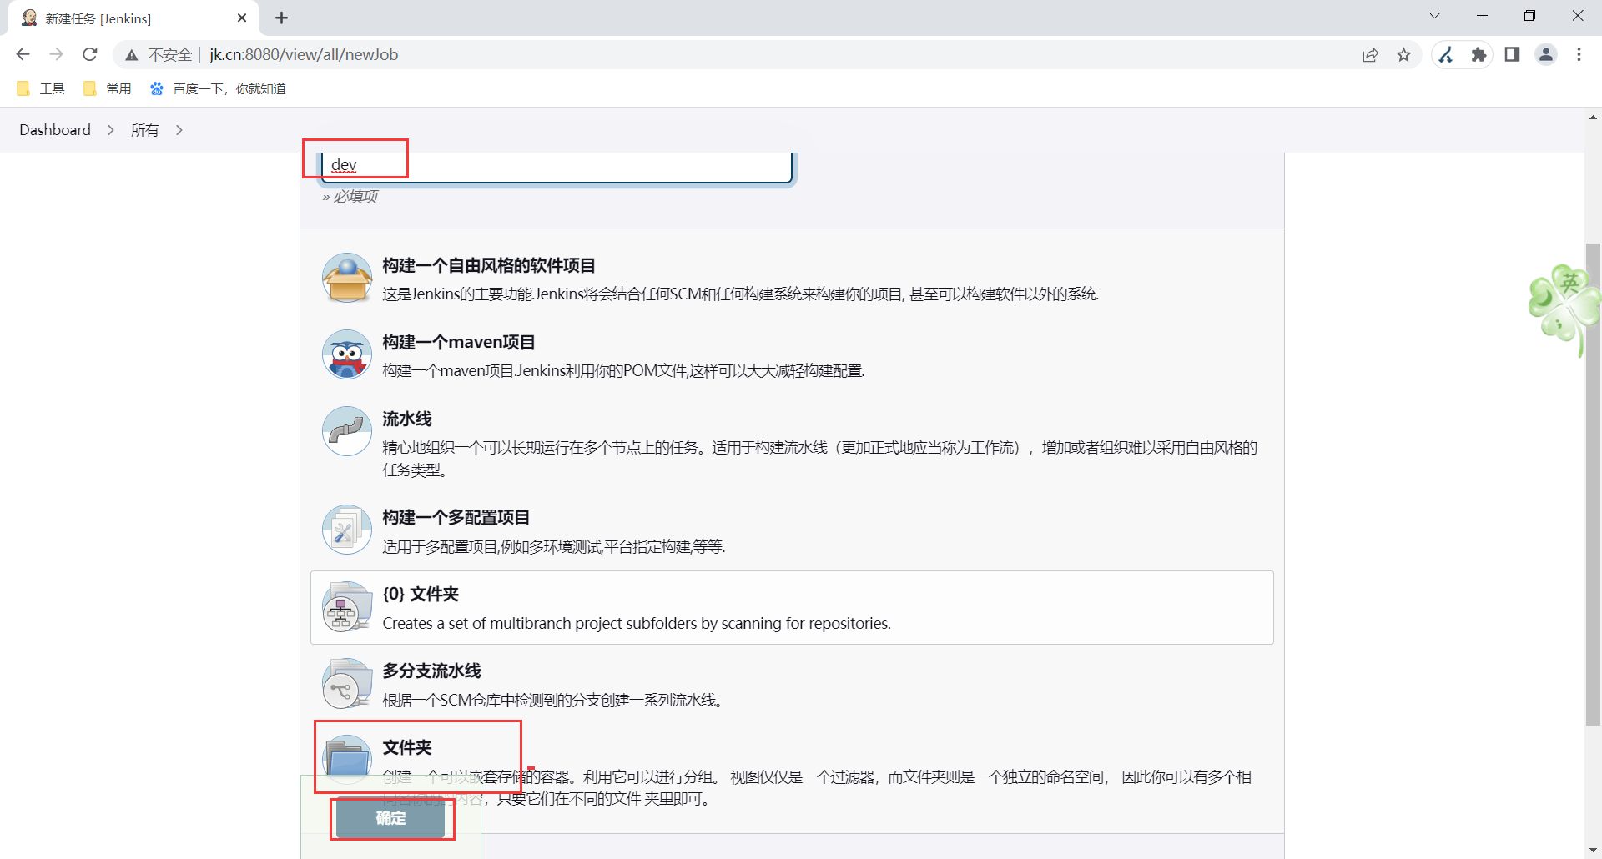The height and width of the screenshot is (859, 1602).
Task: Close the 新建任务 [Jenkins] tab
Action: (242, 18)
